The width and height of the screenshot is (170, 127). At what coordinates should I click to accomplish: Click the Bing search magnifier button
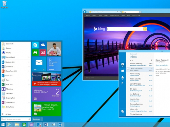click(x=145, y=29)
